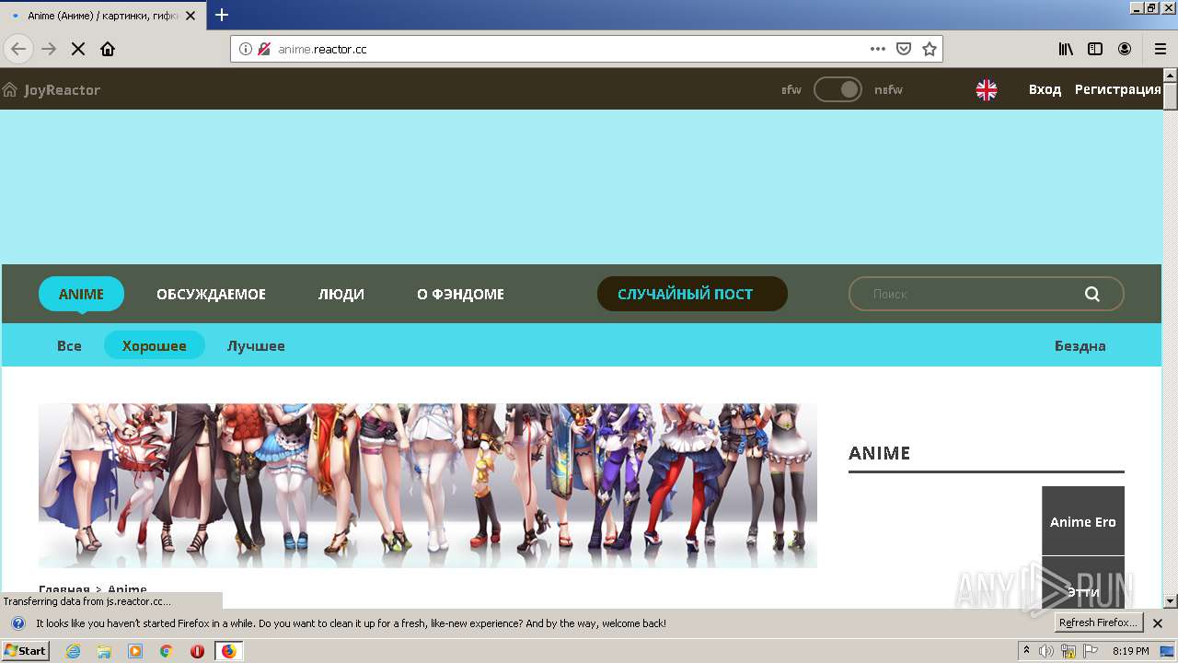Open the media player taskbar icon
1178x663 pixels.
pyautogui.click(x=135, y=651)
